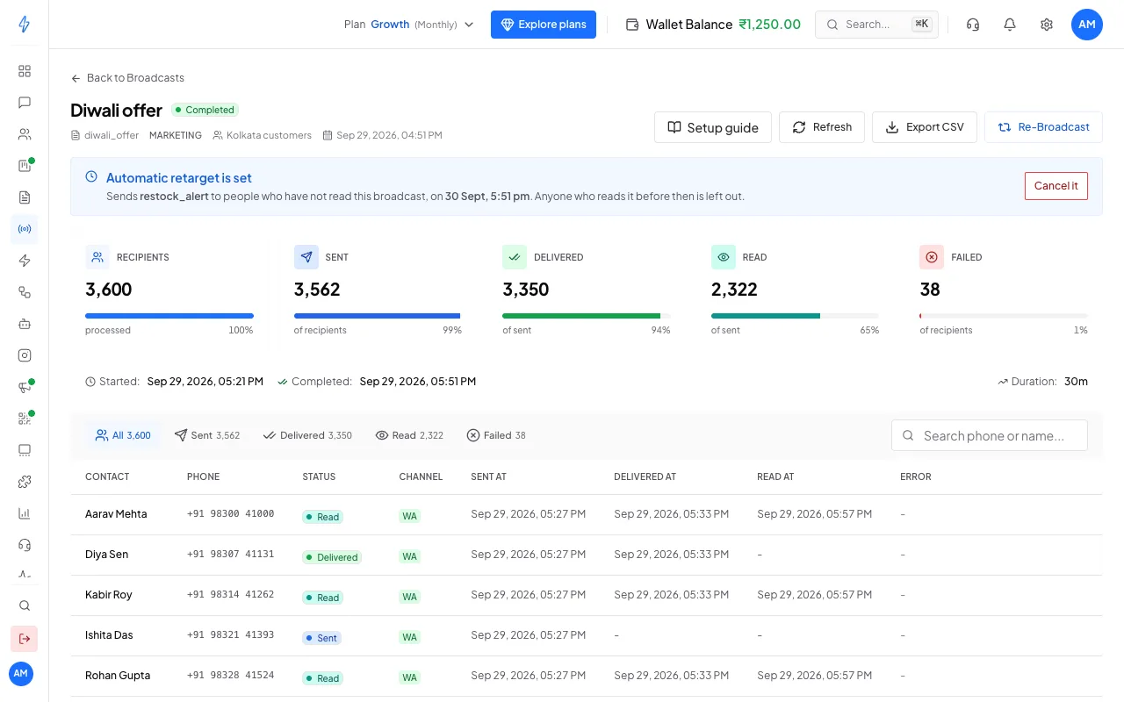Click the Read progress bar at 65%

795,316
